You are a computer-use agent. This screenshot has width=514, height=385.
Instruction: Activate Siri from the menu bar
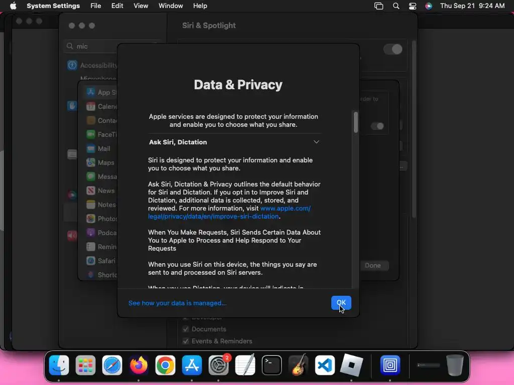(x=429, y=6)
